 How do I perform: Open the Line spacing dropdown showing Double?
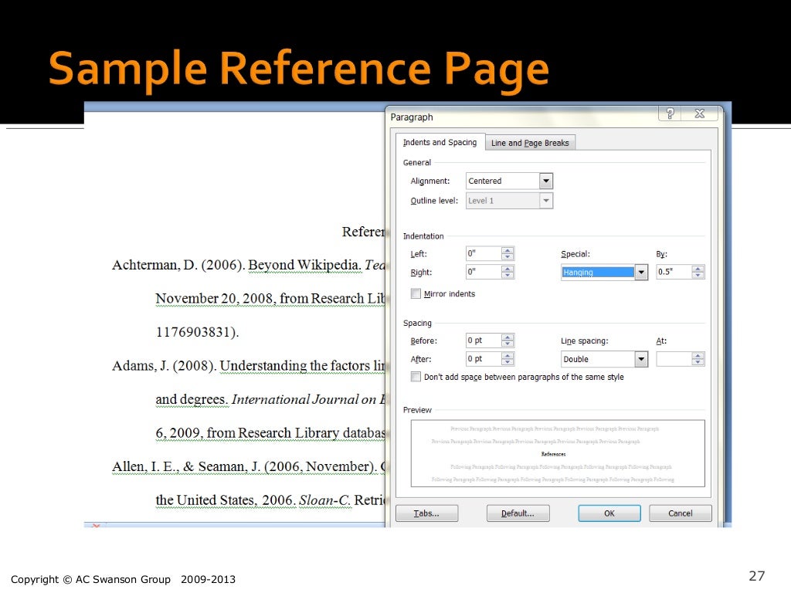(x=640, y=359)
